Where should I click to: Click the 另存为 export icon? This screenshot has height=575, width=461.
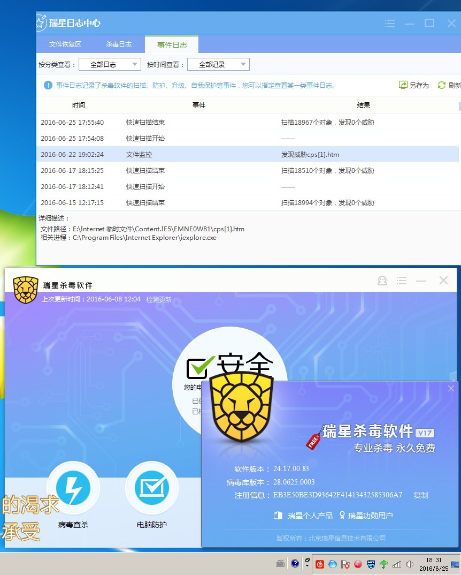click(403, 85)
